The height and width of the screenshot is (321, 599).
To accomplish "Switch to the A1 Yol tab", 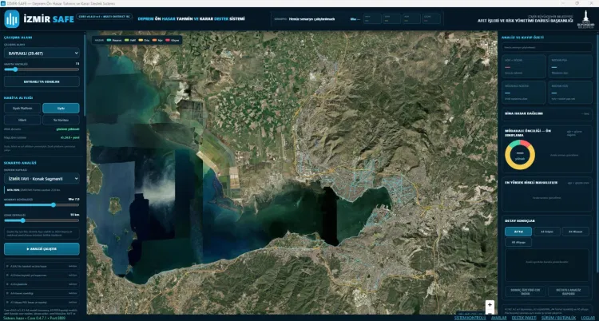I will coord(518,232).
